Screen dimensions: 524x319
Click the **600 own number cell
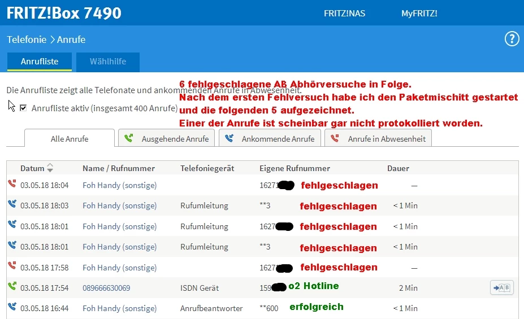pos(269,308)
